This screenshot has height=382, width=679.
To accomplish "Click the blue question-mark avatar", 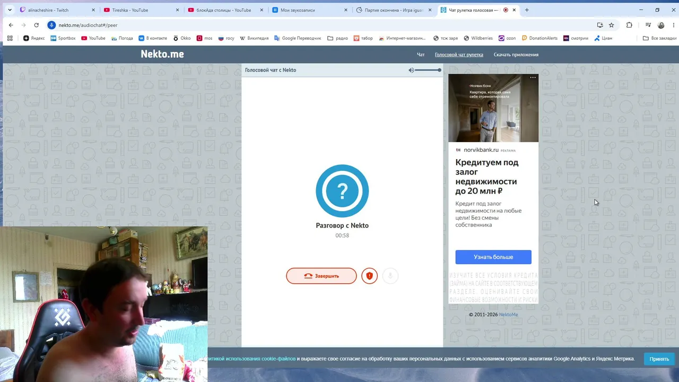I will 342,191.
